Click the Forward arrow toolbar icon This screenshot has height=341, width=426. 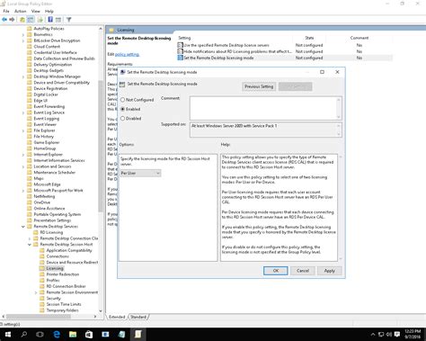click(12, 20)
